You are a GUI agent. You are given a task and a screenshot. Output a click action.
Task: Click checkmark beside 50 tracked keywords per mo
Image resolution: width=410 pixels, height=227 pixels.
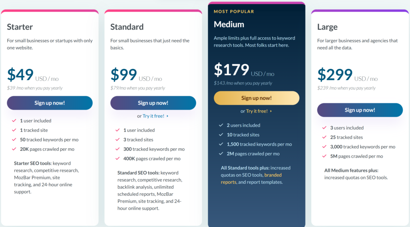[14, 139]
